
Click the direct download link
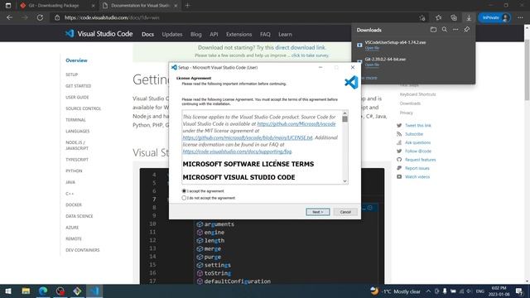pos(300,48)
